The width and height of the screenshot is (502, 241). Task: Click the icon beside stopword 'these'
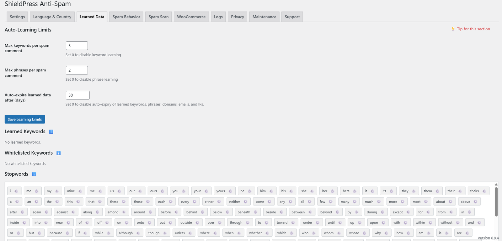coord(124,202)
